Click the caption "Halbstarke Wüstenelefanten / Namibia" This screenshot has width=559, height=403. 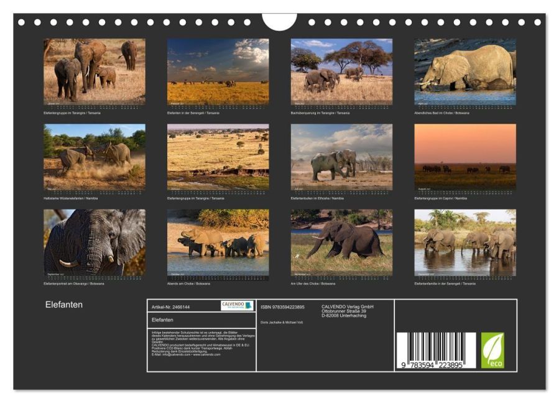[71, 198]
